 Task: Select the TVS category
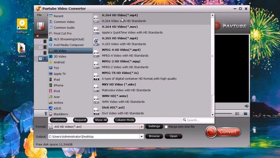70,68
